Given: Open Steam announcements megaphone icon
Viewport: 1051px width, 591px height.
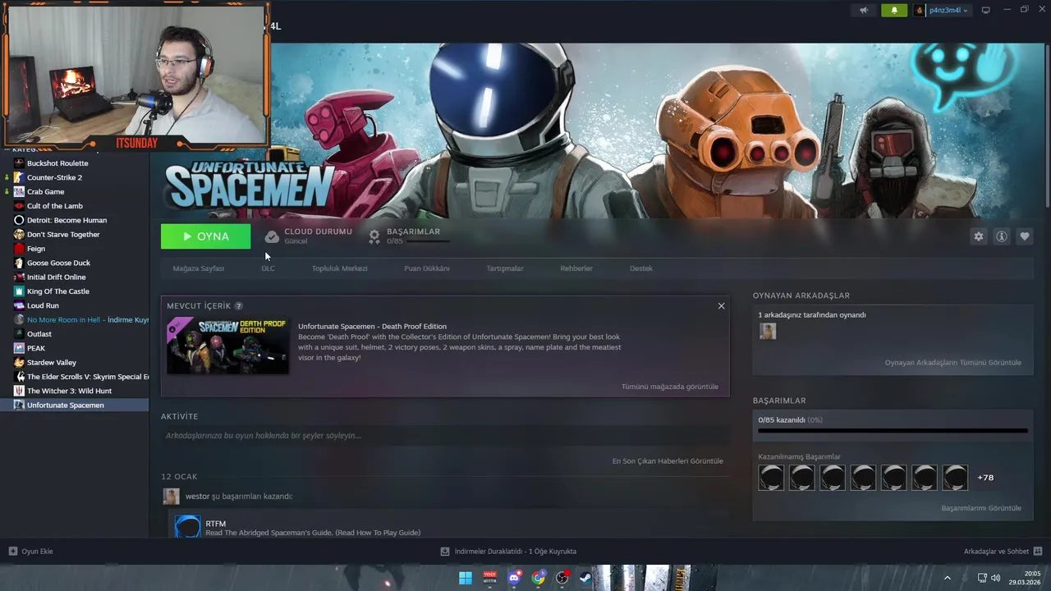Looking at the screenshot, I should click(863, 10).
